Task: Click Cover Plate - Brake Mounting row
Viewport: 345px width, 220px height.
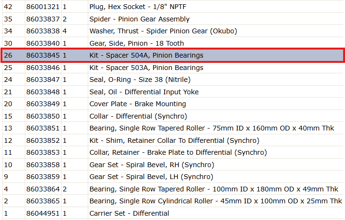Action: click(173, 104)
